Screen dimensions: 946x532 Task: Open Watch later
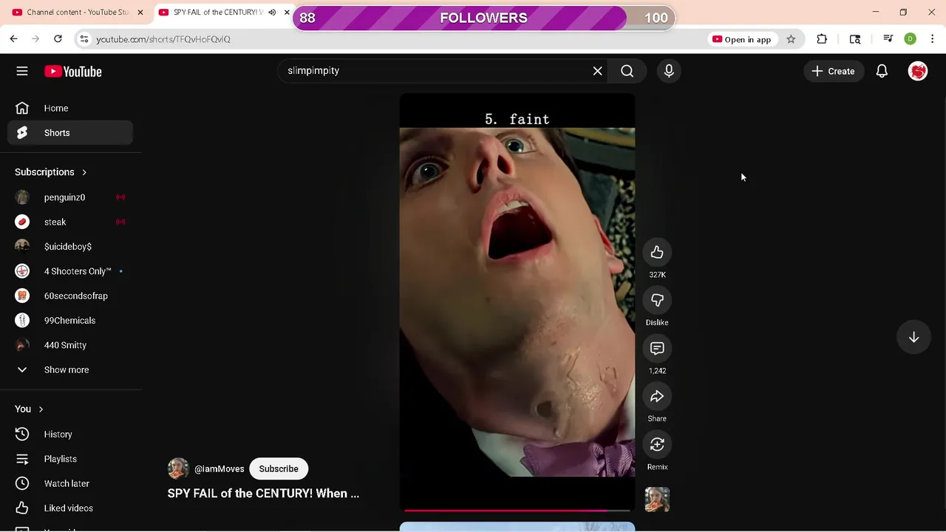[x=70, y=483]
